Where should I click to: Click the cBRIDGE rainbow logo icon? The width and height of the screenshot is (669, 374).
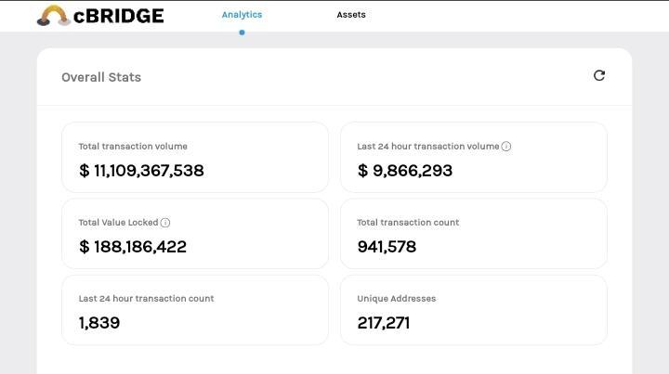click(x=53, y=16)
